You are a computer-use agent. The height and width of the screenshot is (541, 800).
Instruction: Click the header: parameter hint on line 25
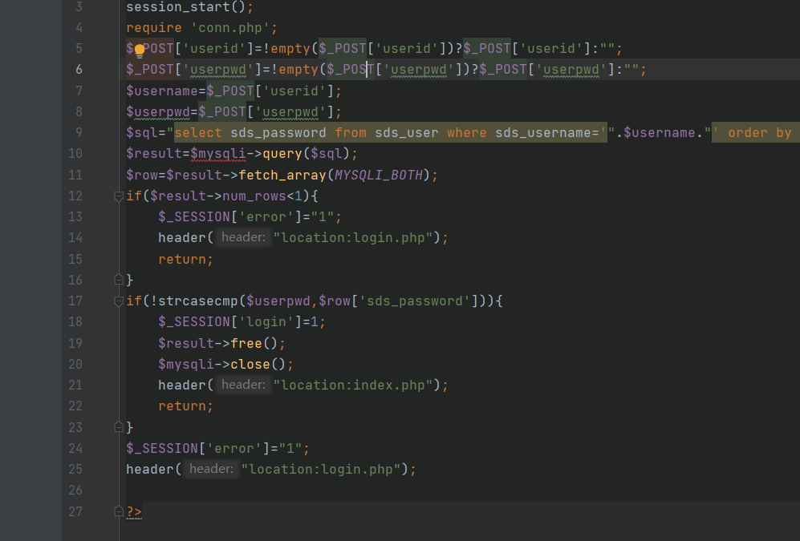click(211, 469)
